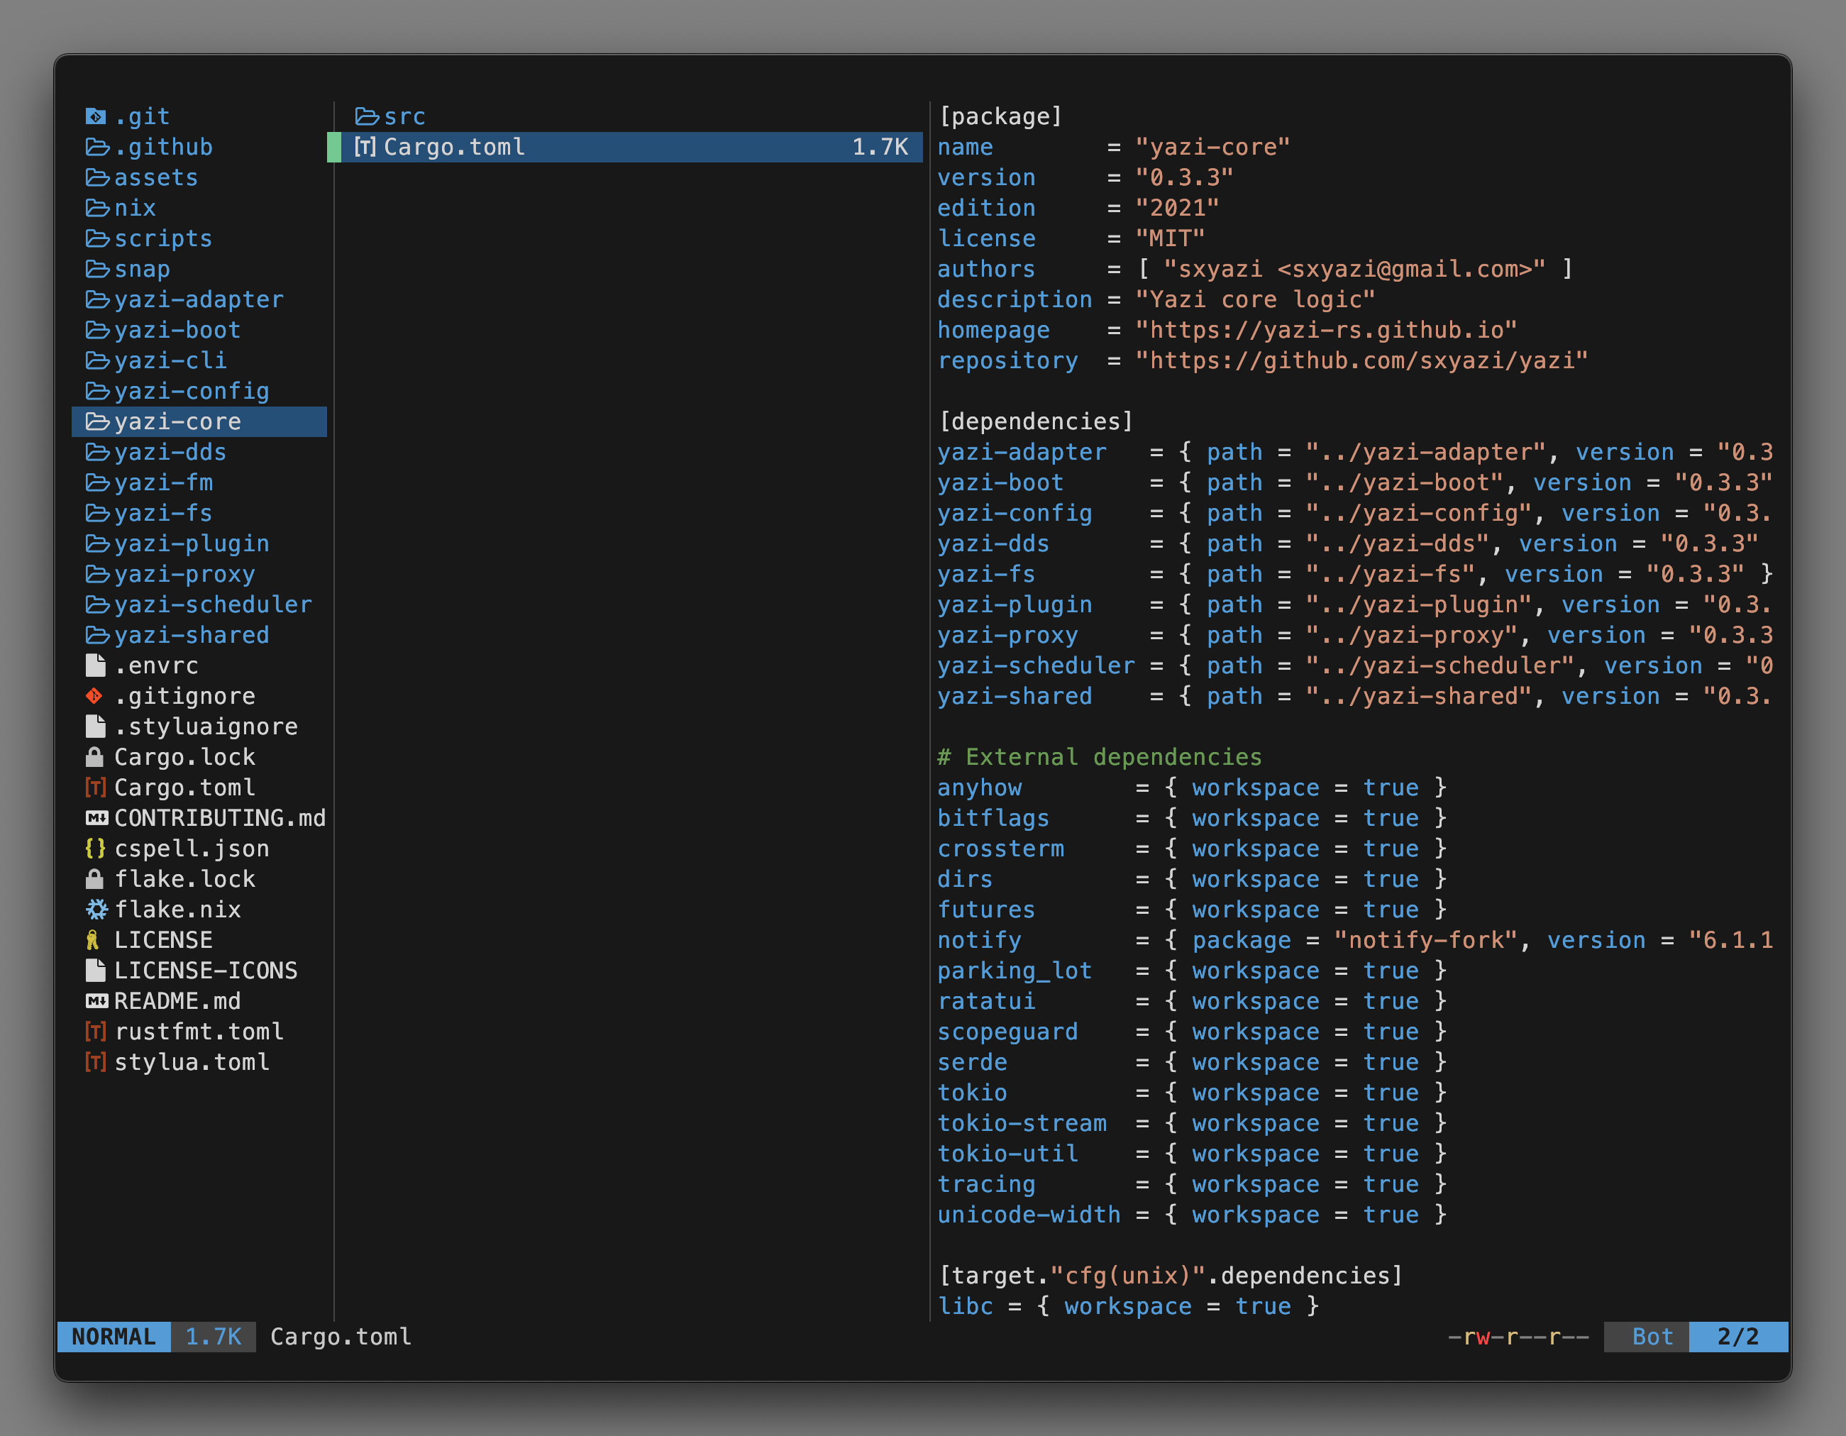Click the markdown icon beside CONTRIBUTING.md
This screenshot has height=1436, width=1846.
(96, 817)
